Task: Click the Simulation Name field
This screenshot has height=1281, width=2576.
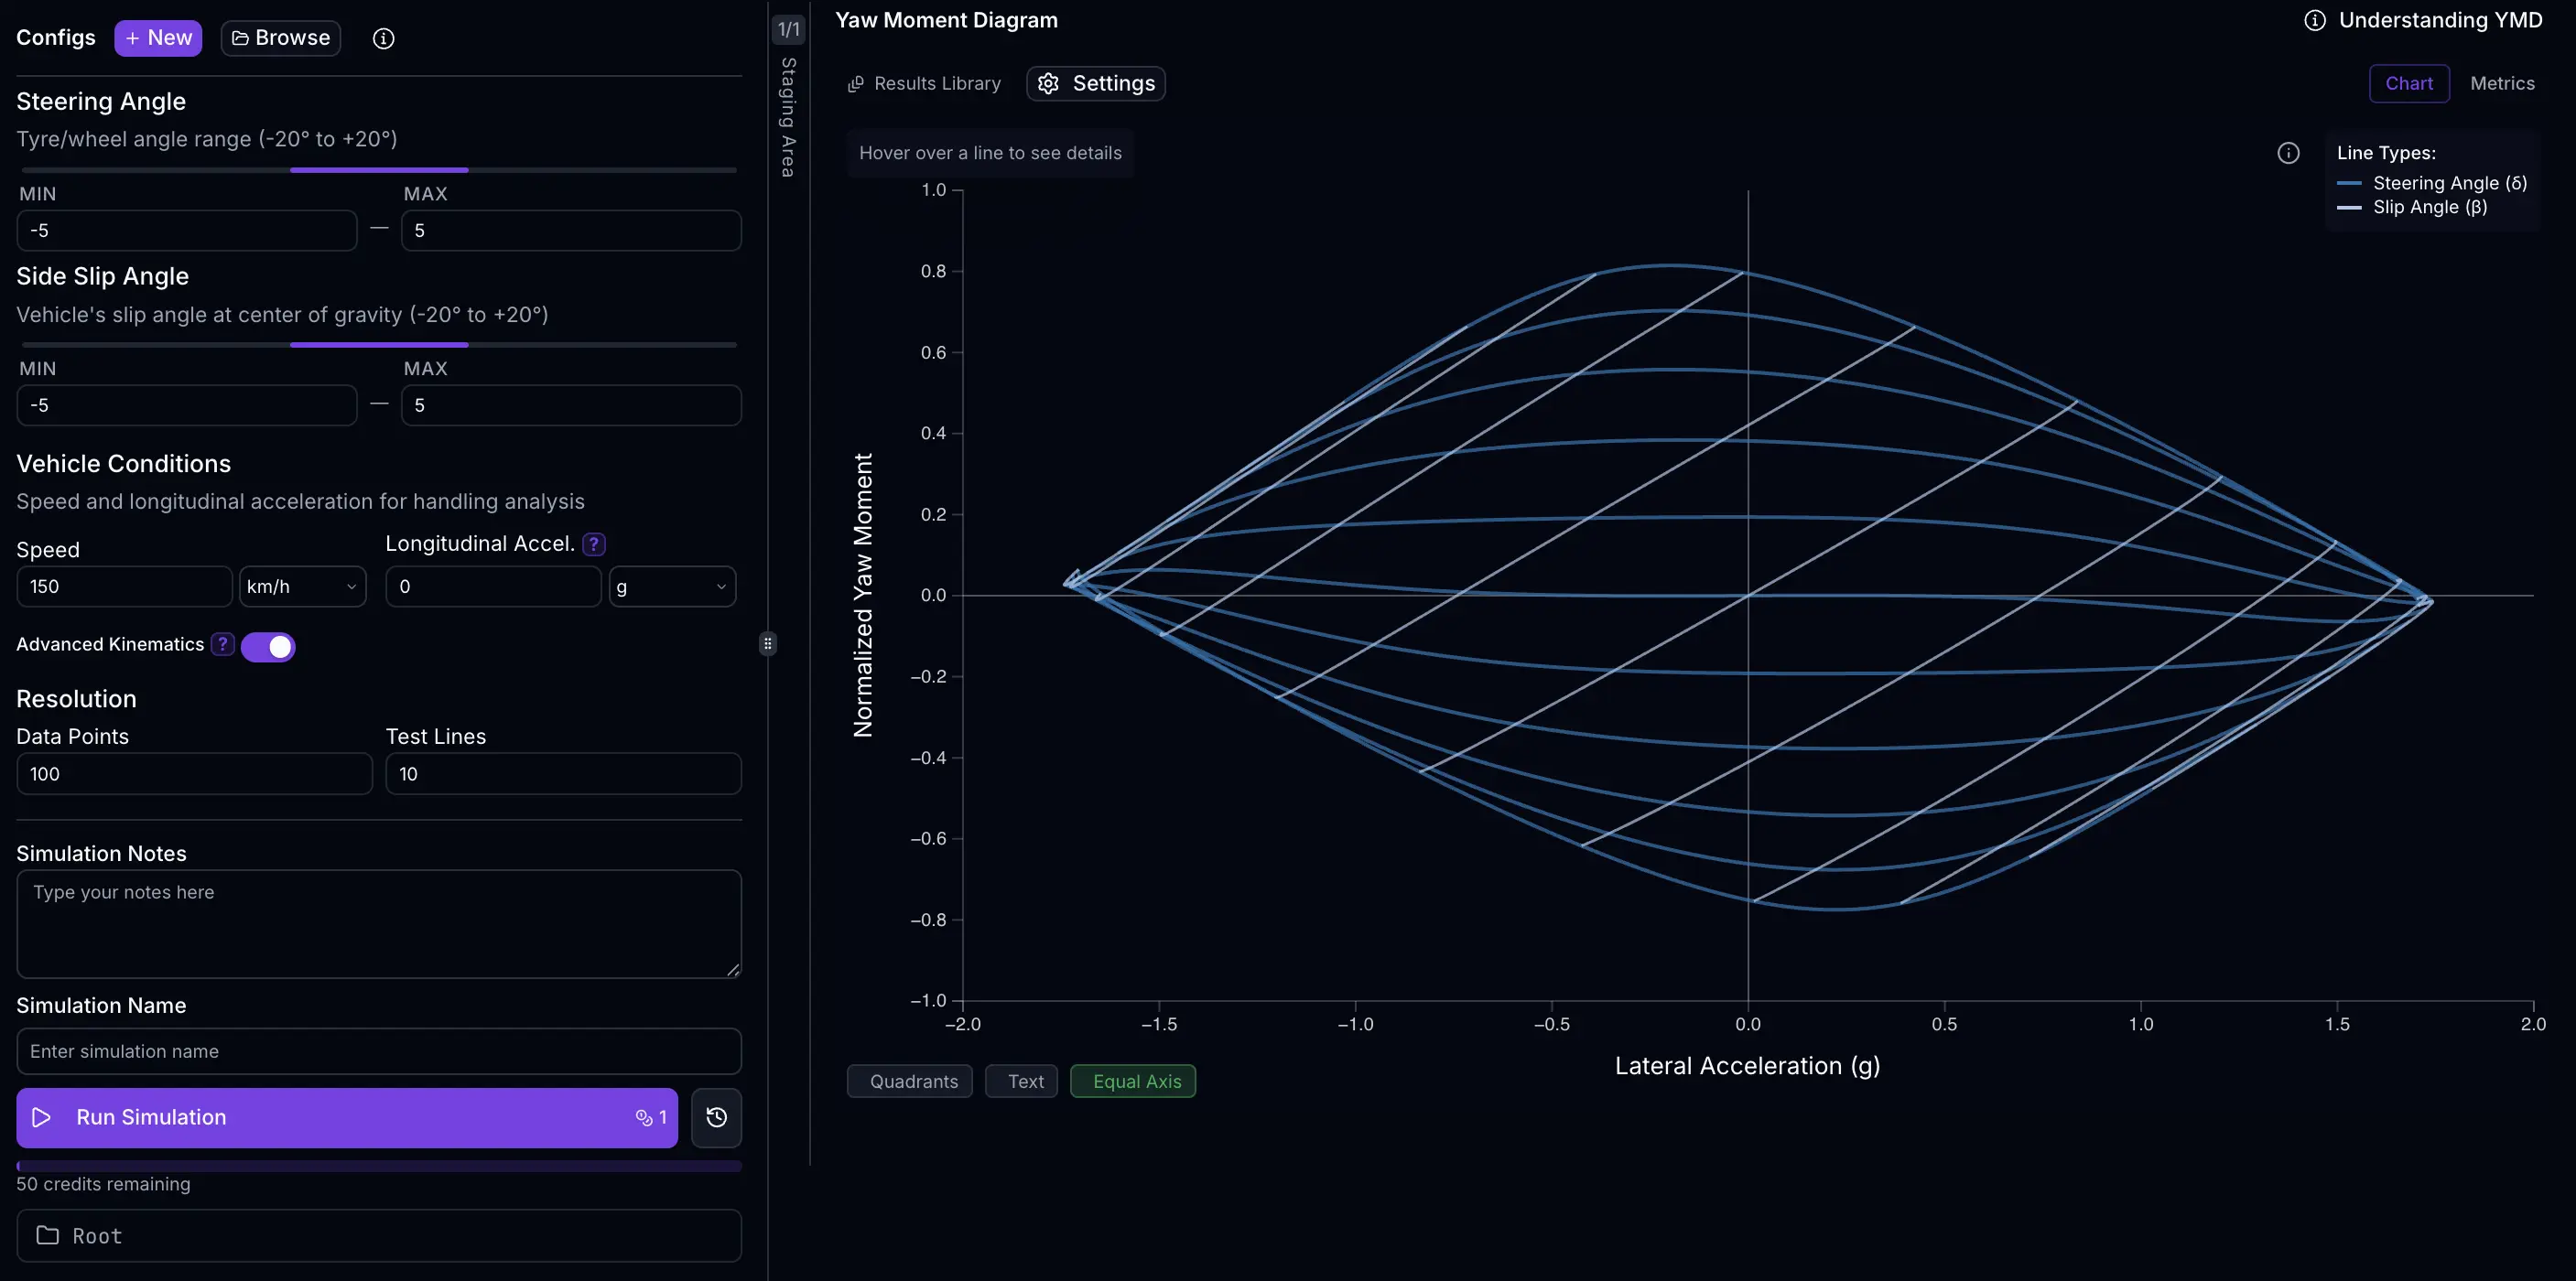Action: point(379,1051)
